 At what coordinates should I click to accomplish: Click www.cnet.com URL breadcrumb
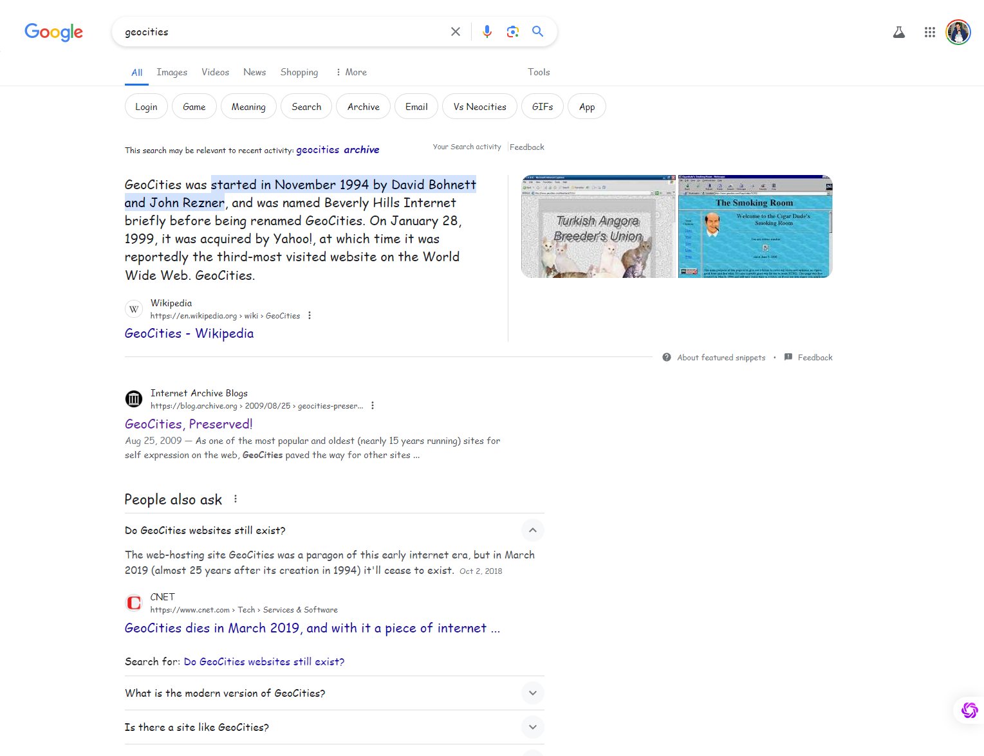click(x=244, y=610)
